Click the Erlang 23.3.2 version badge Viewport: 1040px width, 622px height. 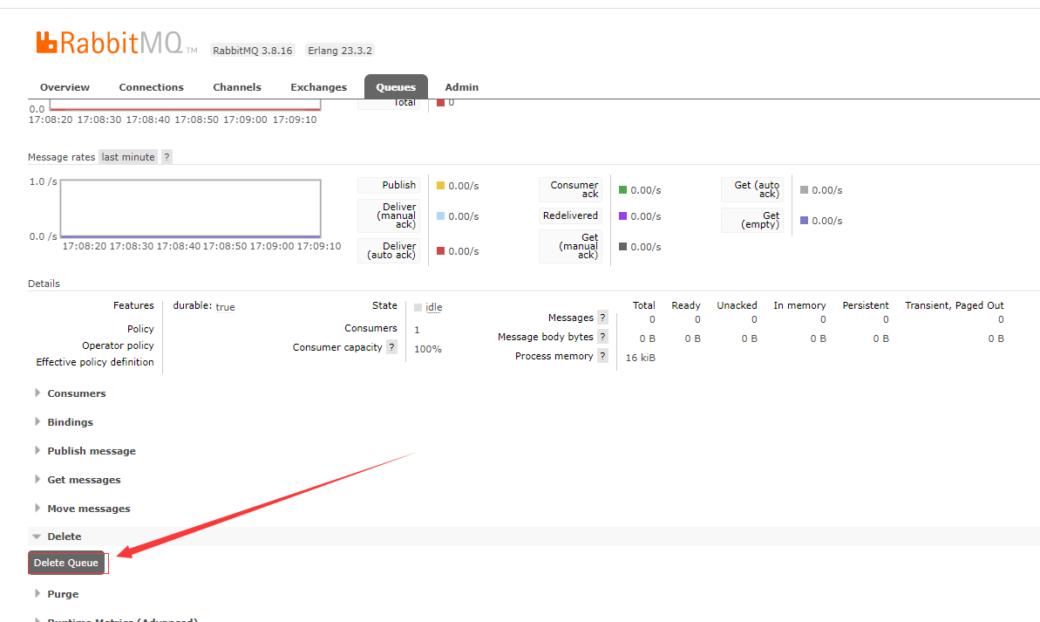tap(340, 51)
